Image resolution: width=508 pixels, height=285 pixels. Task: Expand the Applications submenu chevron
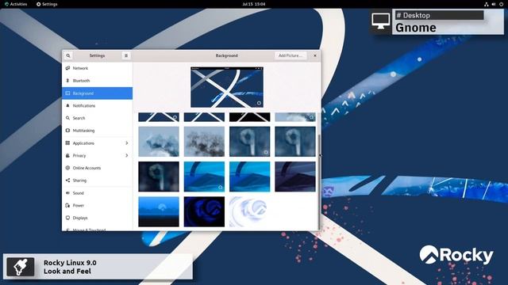127,142
